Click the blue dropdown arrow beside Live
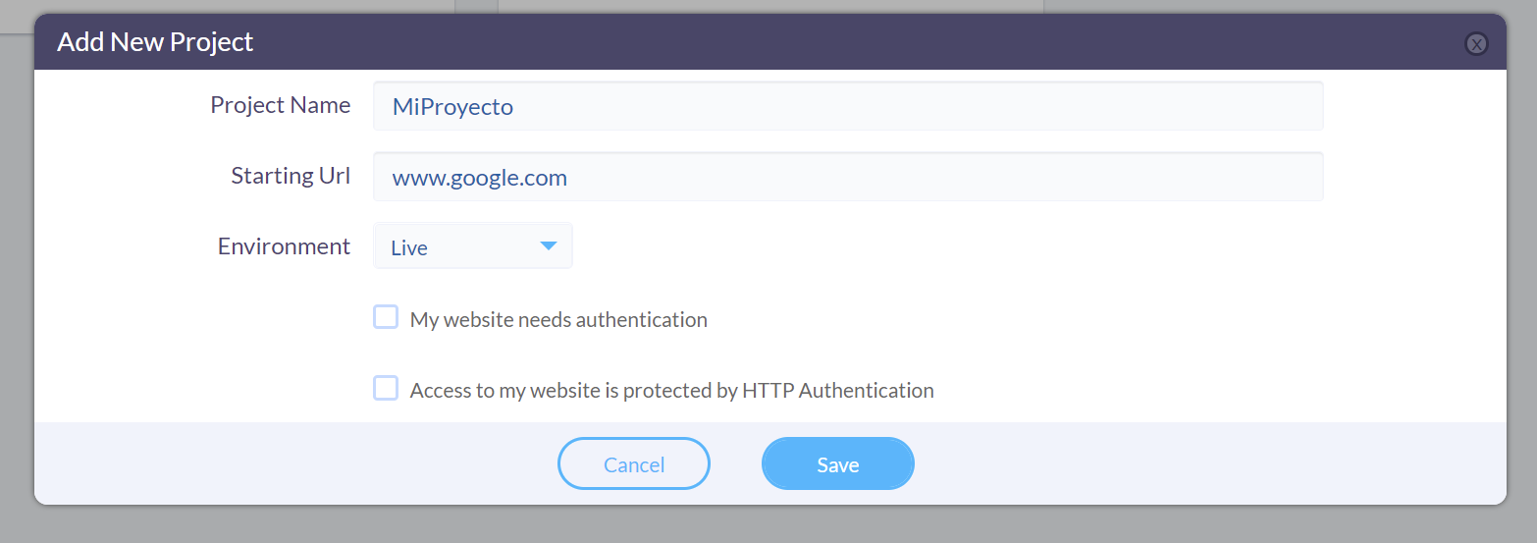Screen dimensions: 1537x543 [x=549, y=245]
